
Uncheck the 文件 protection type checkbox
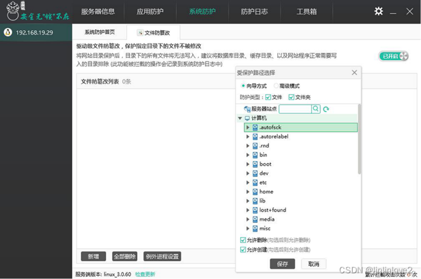coord(268,97)
